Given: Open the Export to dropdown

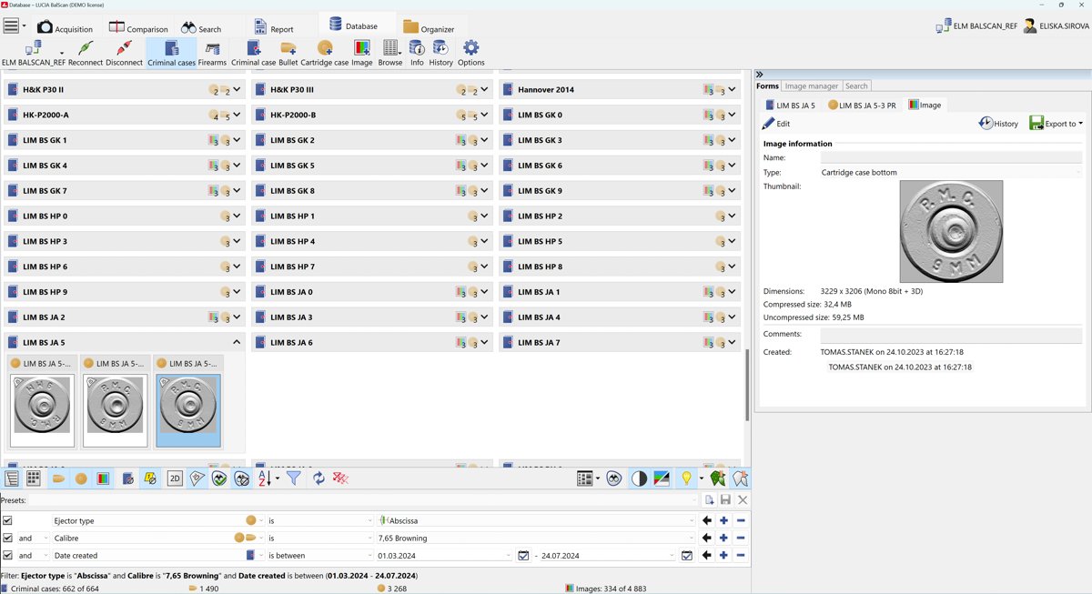Looking at the screenshot, I should point(1056,124).
